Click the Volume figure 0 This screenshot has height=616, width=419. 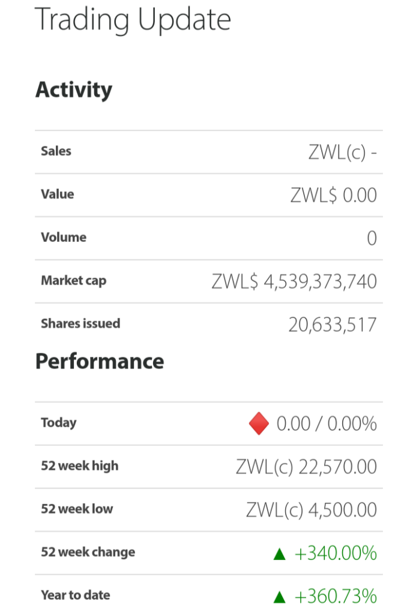[x=372, y=238]
